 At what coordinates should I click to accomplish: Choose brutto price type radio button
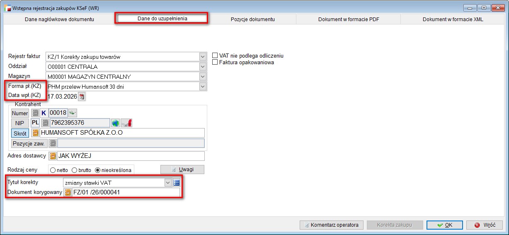[75, 170]
